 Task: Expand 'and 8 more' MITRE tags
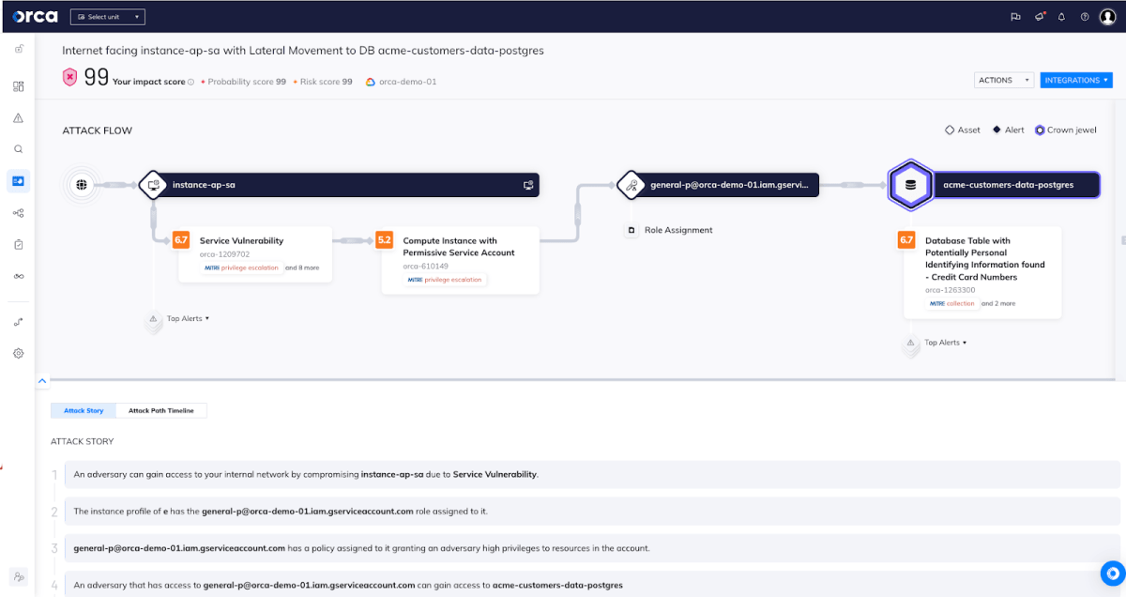click(x=302, y=268)
